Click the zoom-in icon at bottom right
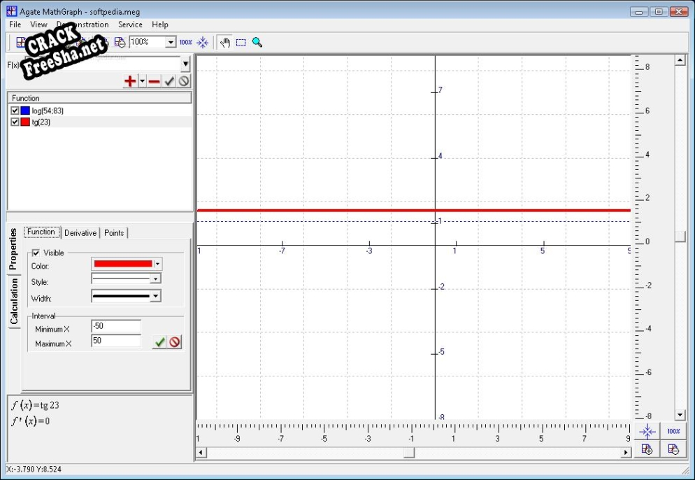Viewport: 695px width, 480px height. [x=647, y=449]
